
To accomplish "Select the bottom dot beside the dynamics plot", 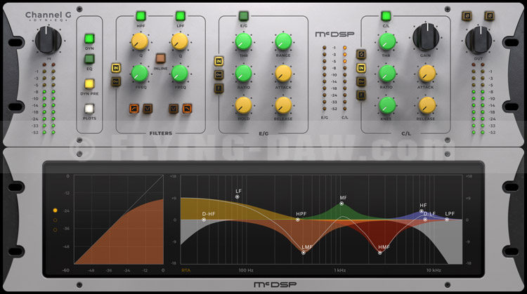I will (55, 230).
